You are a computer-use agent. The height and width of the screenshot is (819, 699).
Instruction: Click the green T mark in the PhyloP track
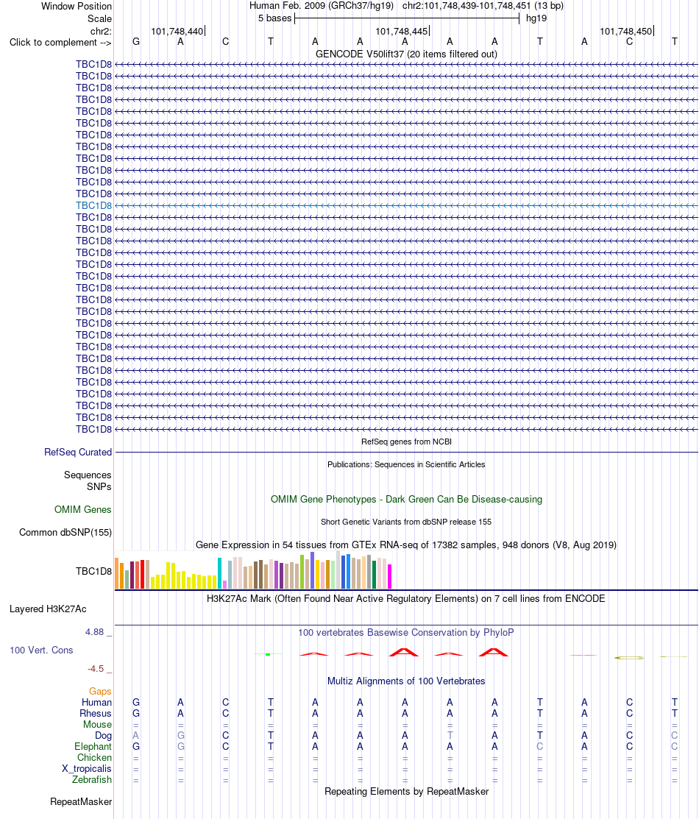coord(268,654)
